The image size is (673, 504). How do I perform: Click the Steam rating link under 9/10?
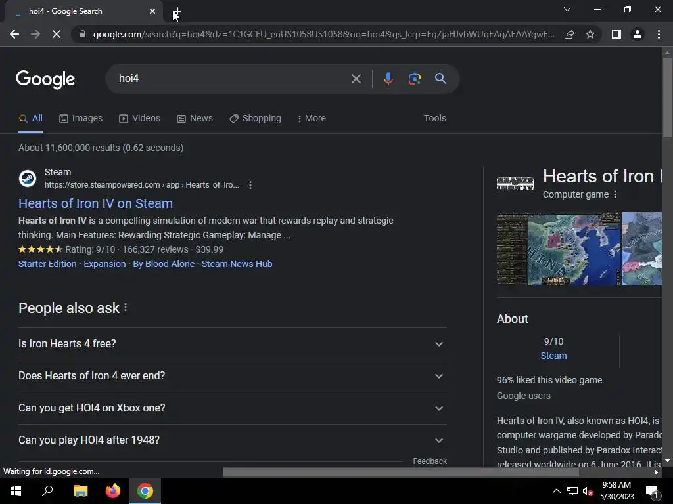[x=553, y=356]
